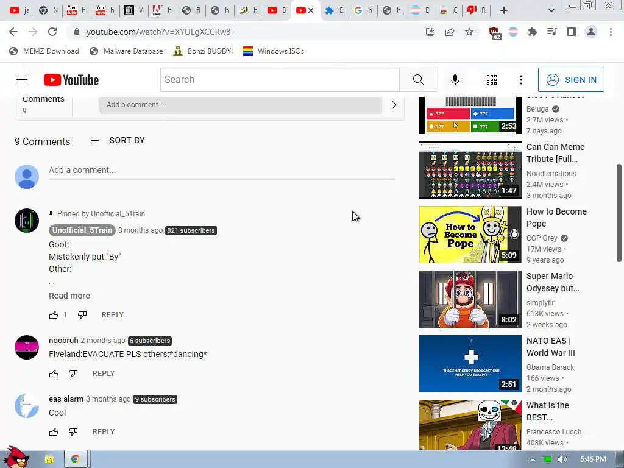The image size is (624, 468).
Task: Click the search magnifier button
Action: click(x=418, y=80)
